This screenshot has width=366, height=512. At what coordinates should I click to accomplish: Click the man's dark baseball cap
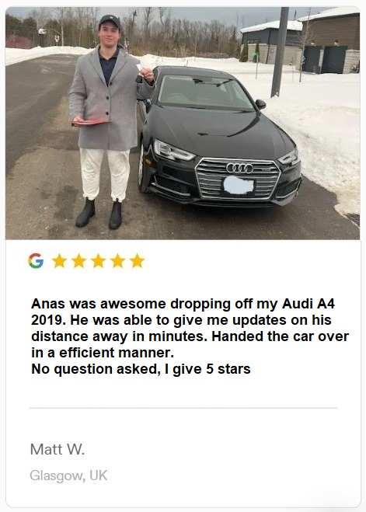click(x=110, y=21)
